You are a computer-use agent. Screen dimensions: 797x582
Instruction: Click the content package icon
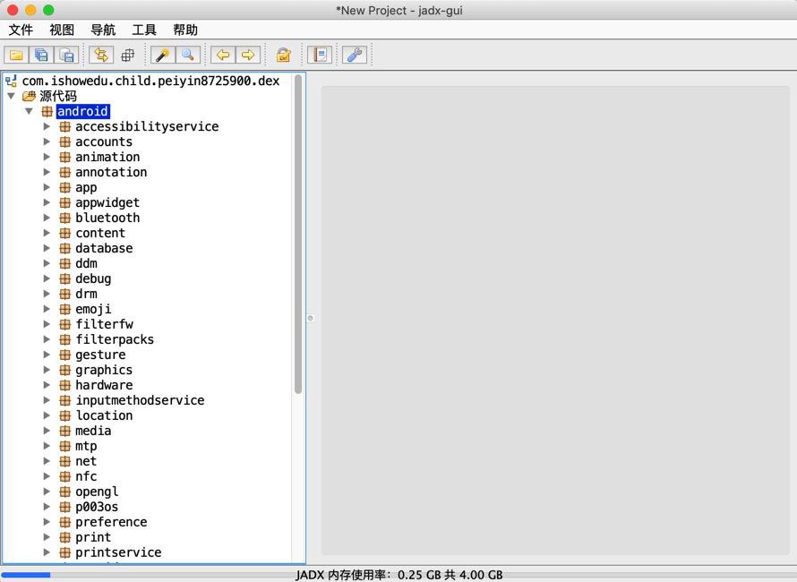(65, 233)
